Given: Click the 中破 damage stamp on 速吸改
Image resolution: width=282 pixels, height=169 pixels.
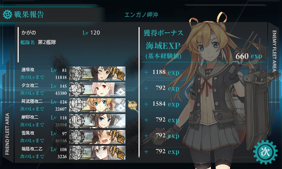Looking at the screenshot, I should (x=117, y=73).
